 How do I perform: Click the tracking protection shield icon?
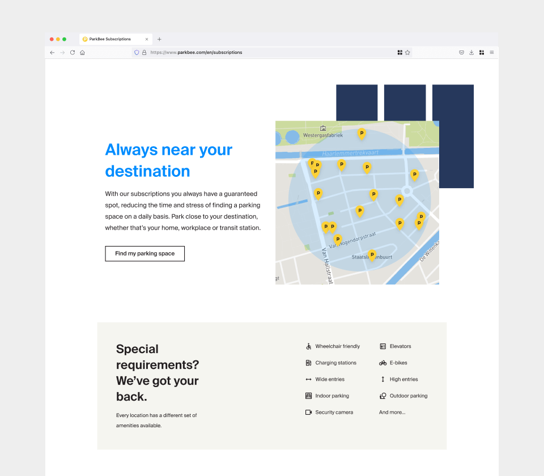point(137,52)
